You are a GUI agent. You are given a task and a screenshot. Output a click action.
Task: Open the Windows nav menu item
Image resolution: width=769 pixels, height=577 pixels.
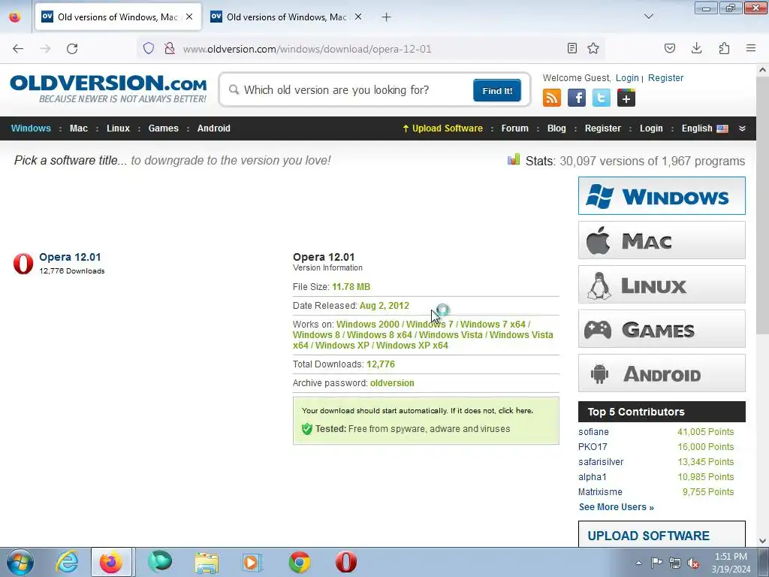(31, 128)
